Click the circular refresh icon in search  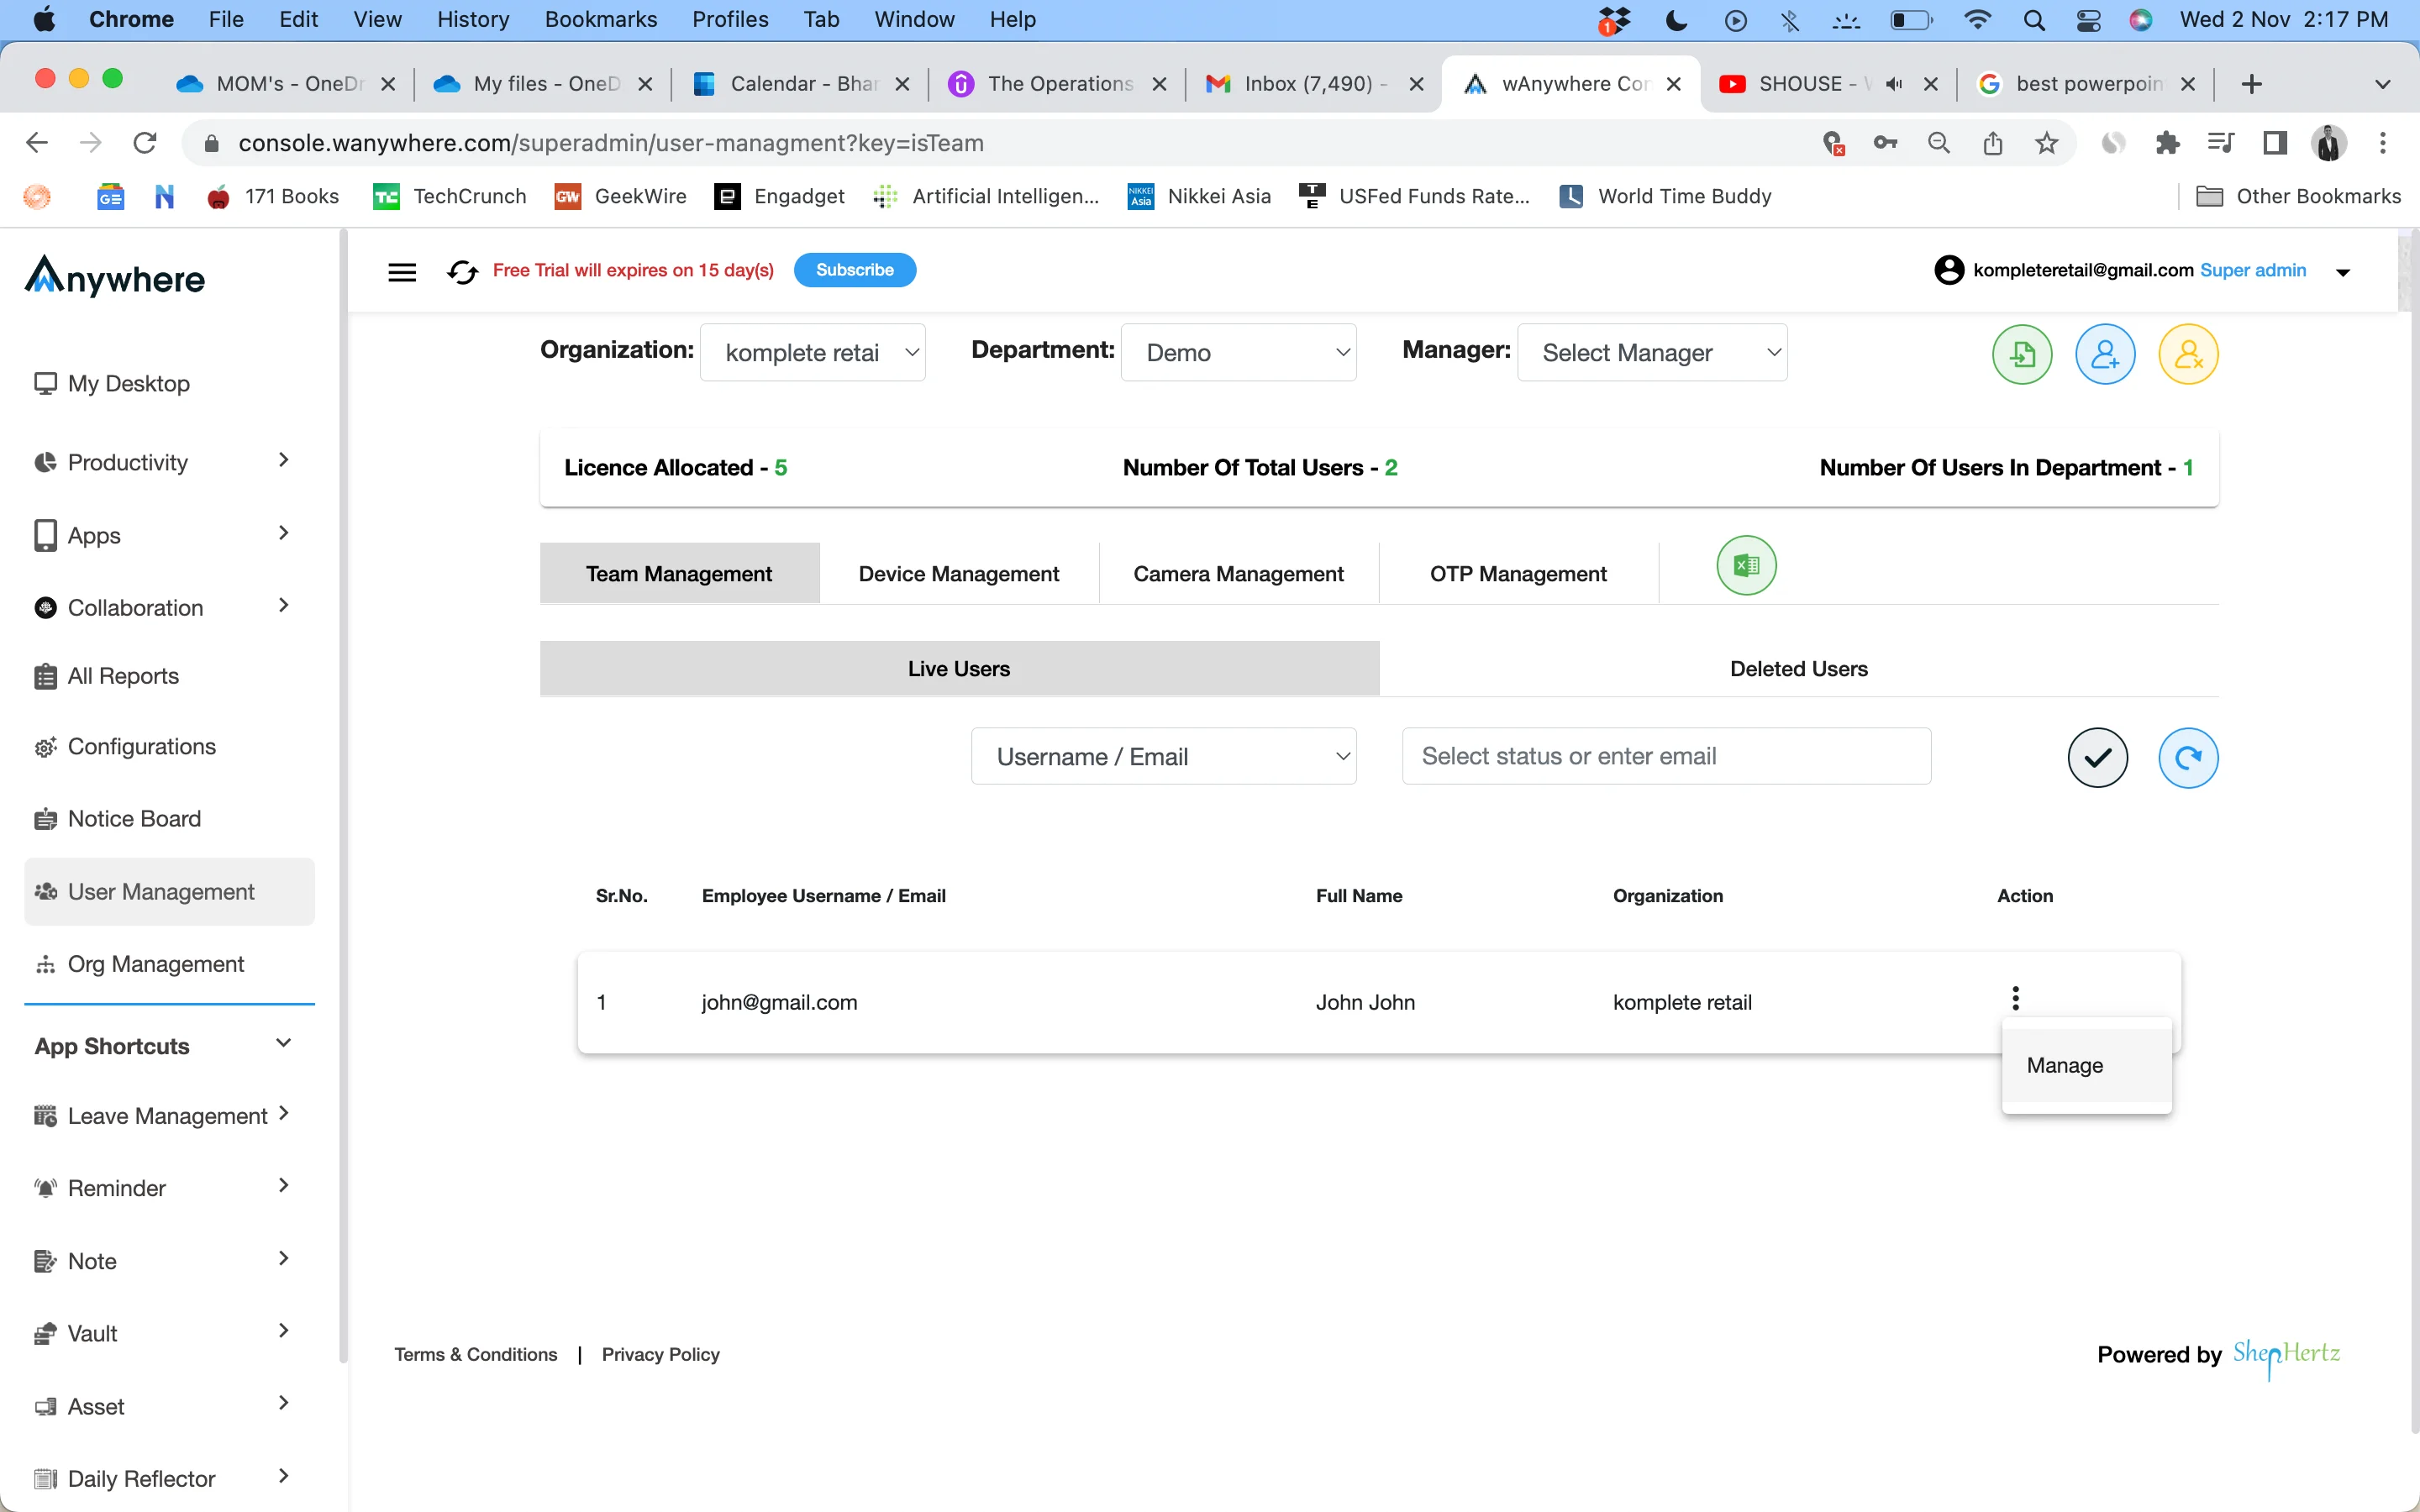2186,756
